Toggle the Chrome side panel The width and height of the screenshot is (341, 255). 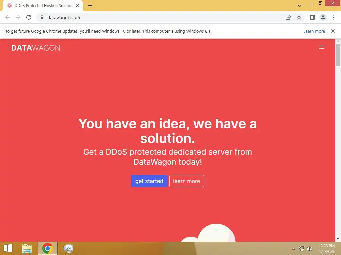[x=312, y=17]
